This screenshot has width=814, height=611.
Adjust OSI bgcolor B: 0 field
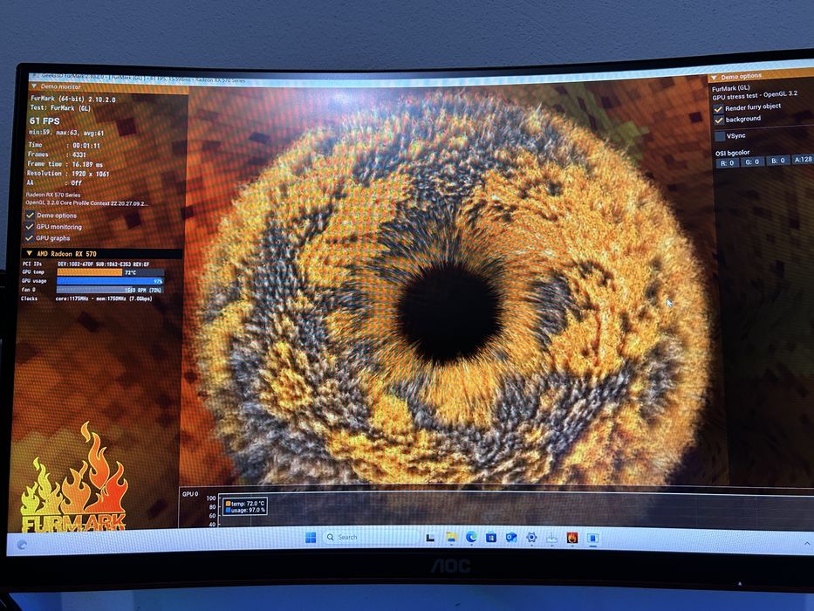point(777,161)
